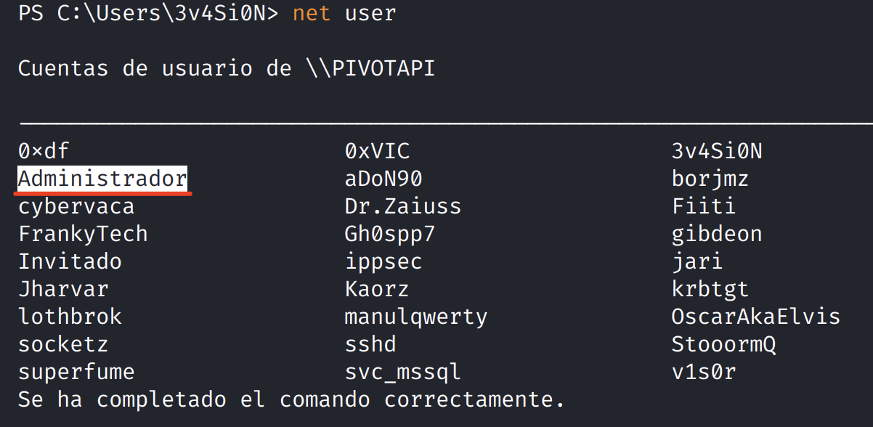Click the manulqwerty username
873x427 pixels.
tap(416, 317)
